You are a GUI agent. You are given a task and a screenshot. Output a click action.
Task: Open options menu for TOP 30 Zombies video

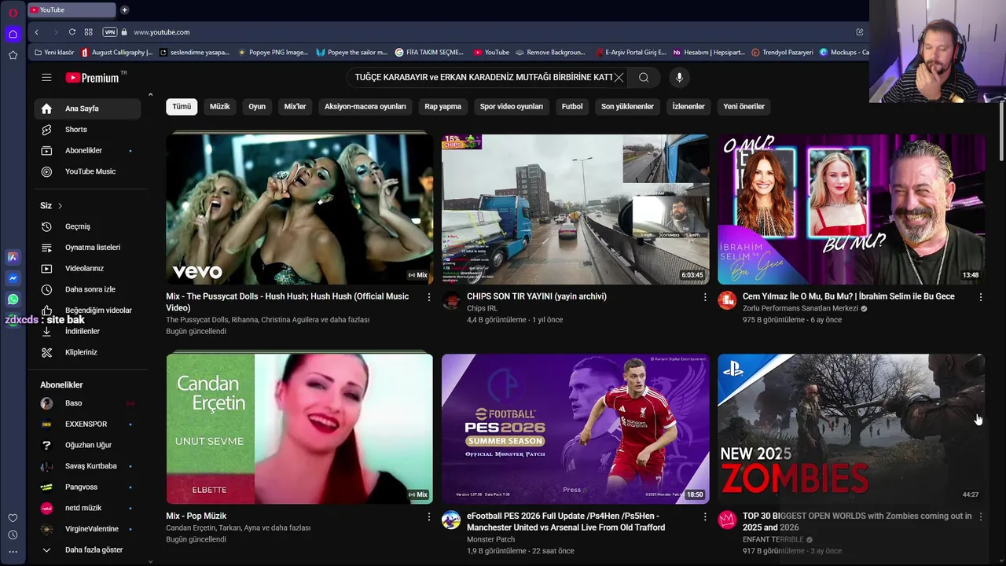[980, 516]
